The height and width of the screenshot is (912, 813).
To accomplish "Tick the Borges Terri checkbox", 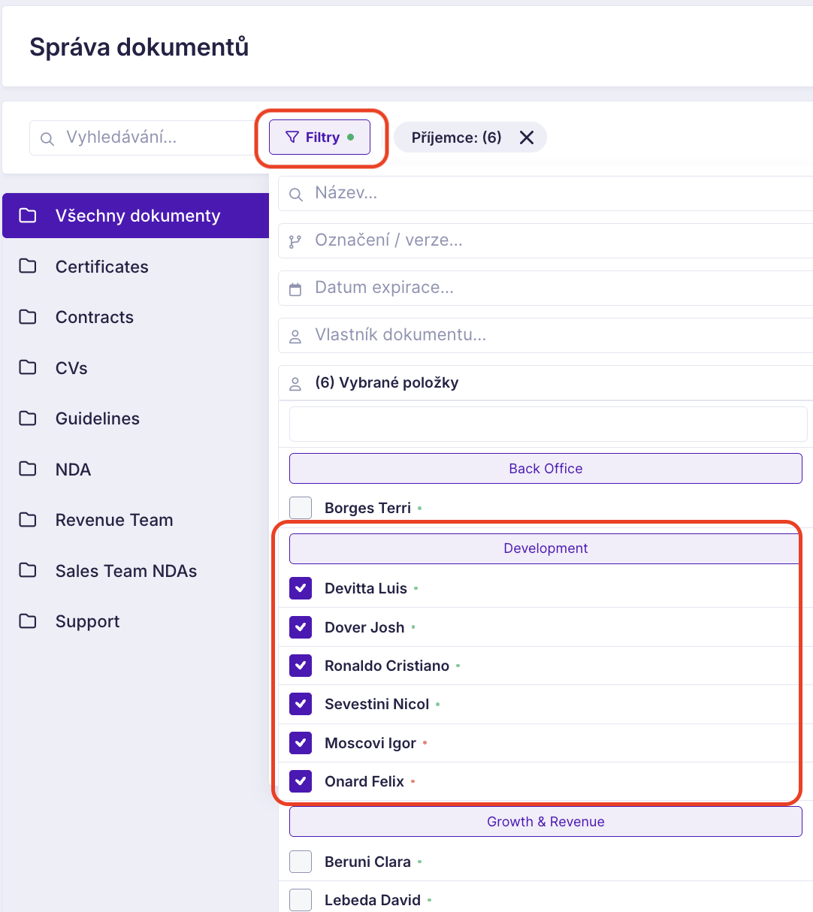I will [301, 508].
